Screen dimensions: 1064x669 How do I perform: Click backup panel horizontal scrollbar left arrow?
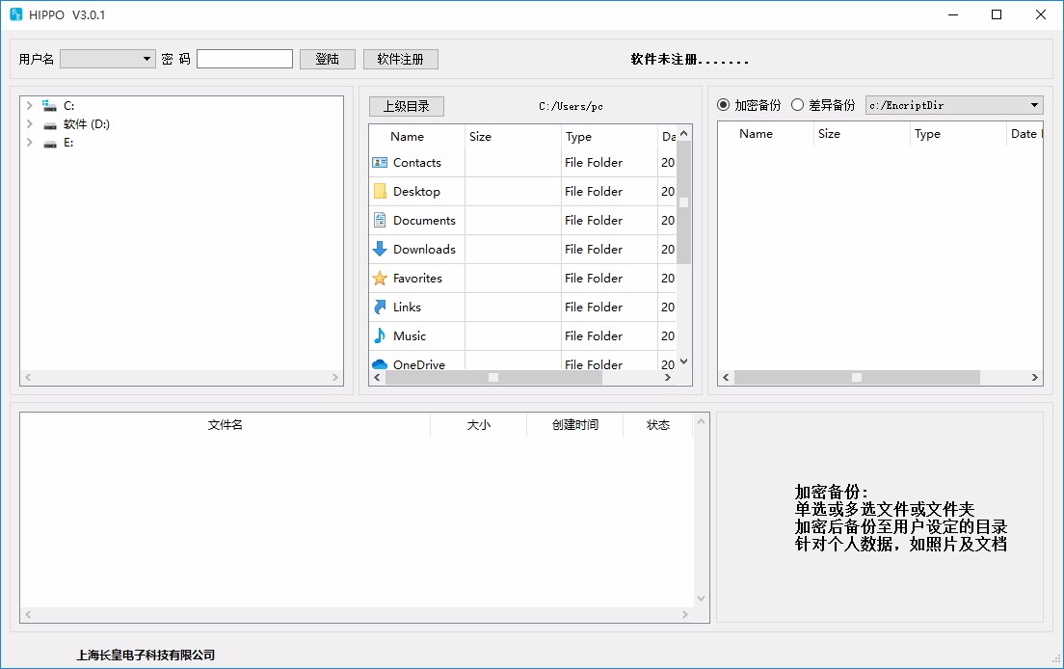click(726, 377)
